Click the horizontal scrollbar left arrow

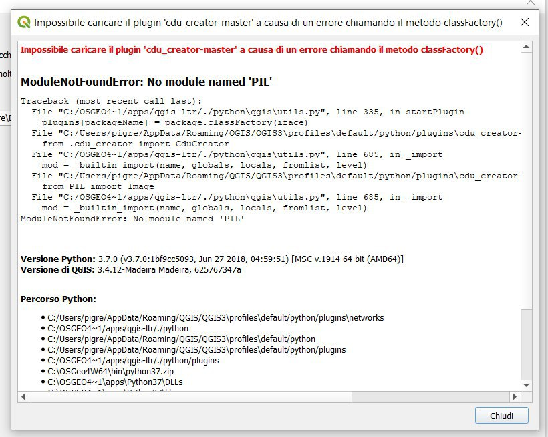pos(23,396)
